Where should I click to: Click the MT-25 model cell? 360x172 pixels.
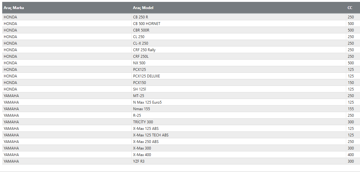coord(139,96)
